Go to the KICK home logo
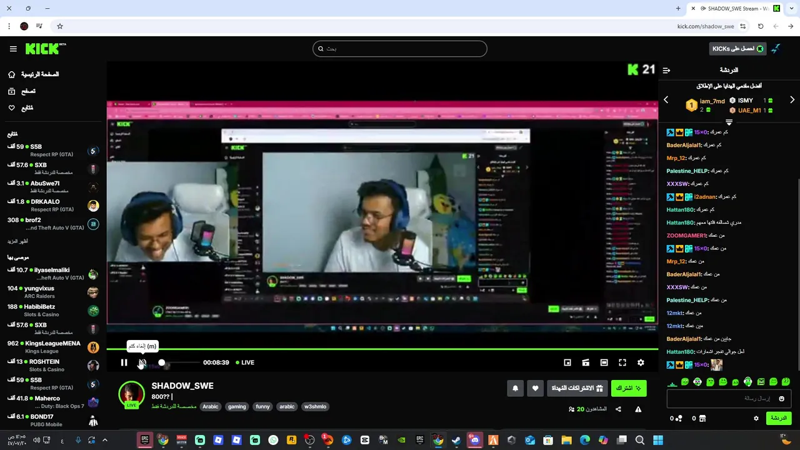Screen dimensions: 800x450 tap(46, 48)
